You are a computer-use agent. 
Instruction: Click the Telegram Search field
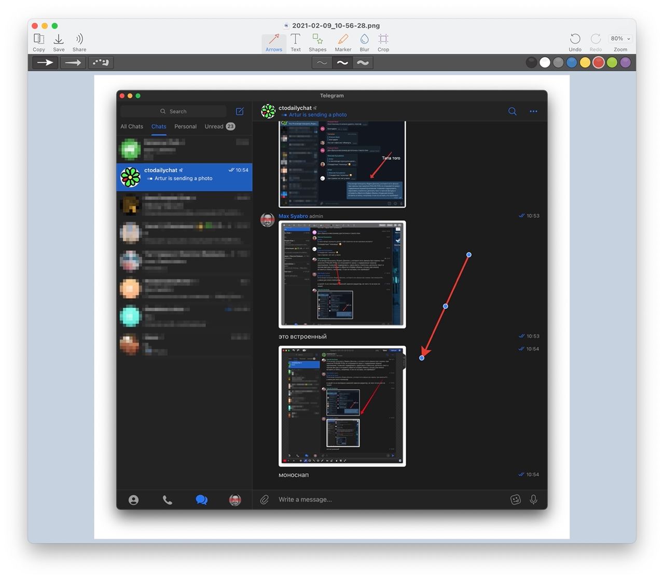pyautogui.click(x=173, y=111)
